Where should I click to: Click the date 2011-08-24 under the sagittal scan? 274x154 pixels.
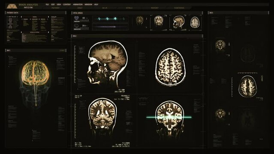coord(120,92)
